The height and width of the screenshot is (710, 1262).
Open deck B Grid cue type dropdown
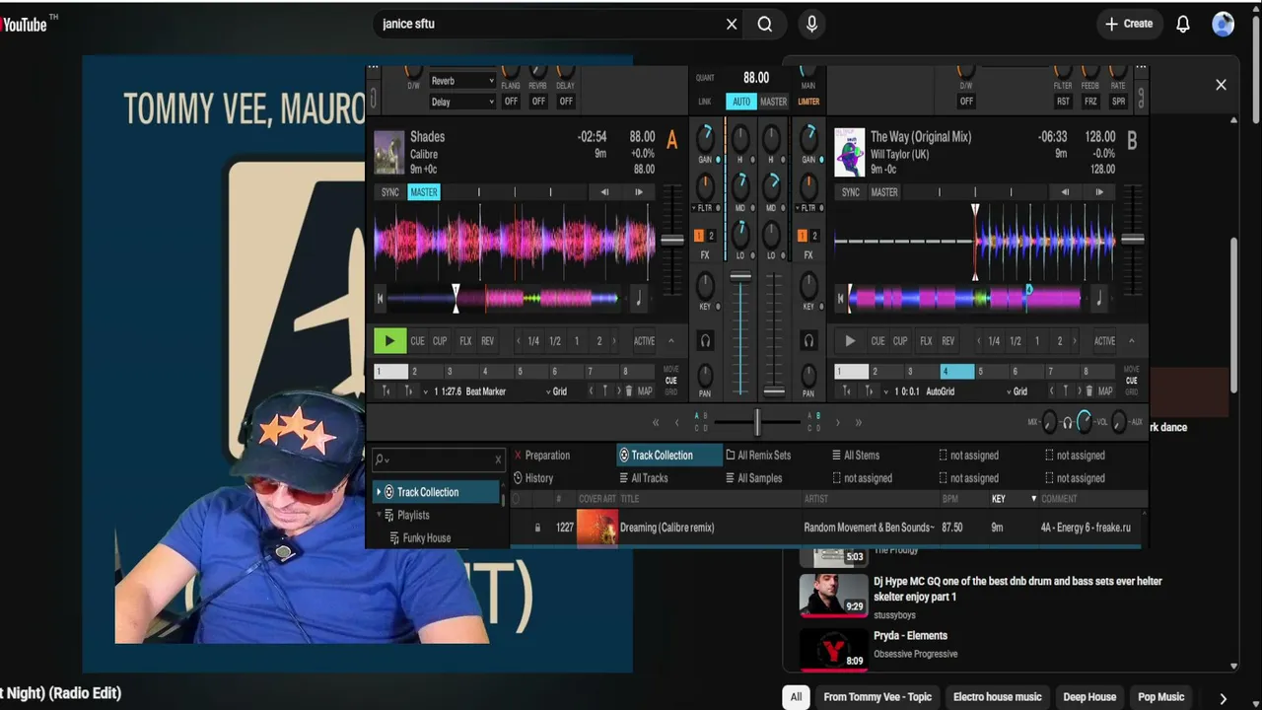(x=1017, y=391)
